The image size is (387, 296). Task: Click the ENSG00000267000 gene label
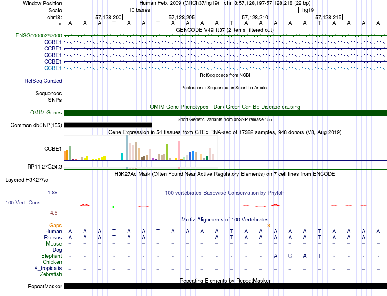pos(39,36)
